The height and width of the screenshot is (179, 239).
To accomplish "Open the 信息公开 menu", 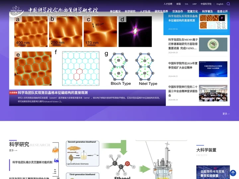I will 222,11.
